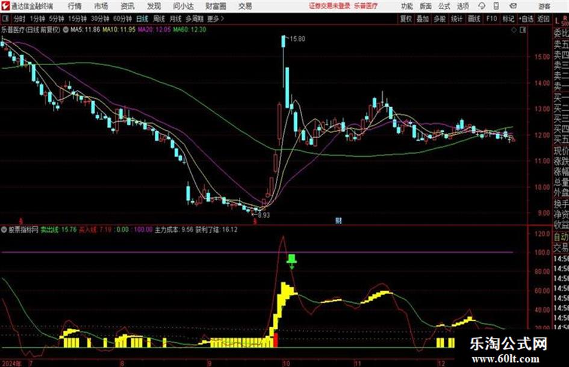Open the 发现 menu
569x367 pixels.
click(154, 6)
